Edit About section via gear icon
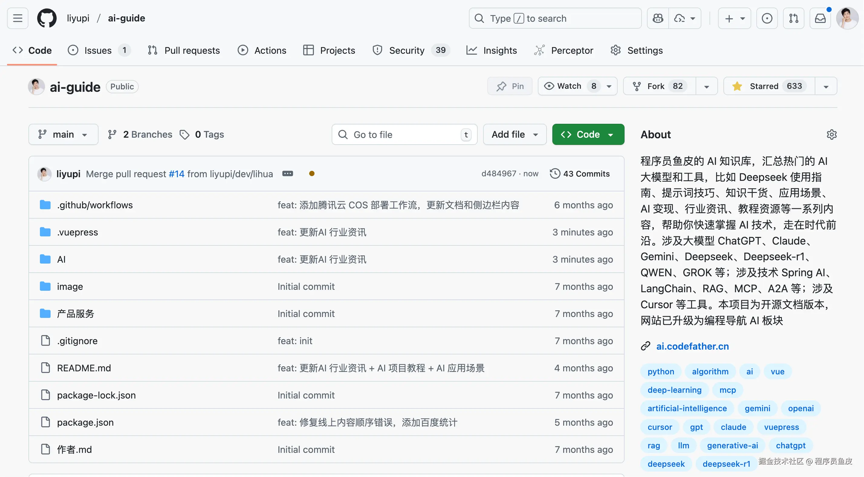 pos(831,134)
